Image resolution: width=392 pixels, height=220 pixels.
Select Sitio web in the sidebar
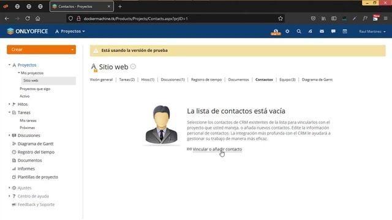tap(48, 81)
